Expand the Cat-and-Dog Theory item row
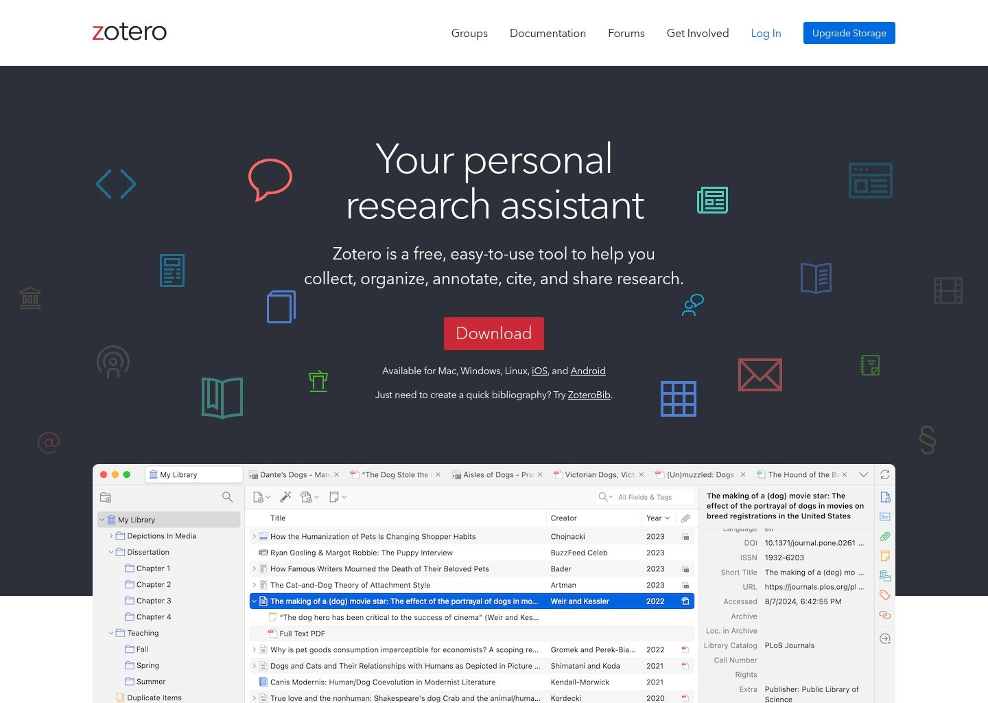Image resolution: width=988 pixels, height=703 pixels. pyautogui.click(x=254, y=585)
